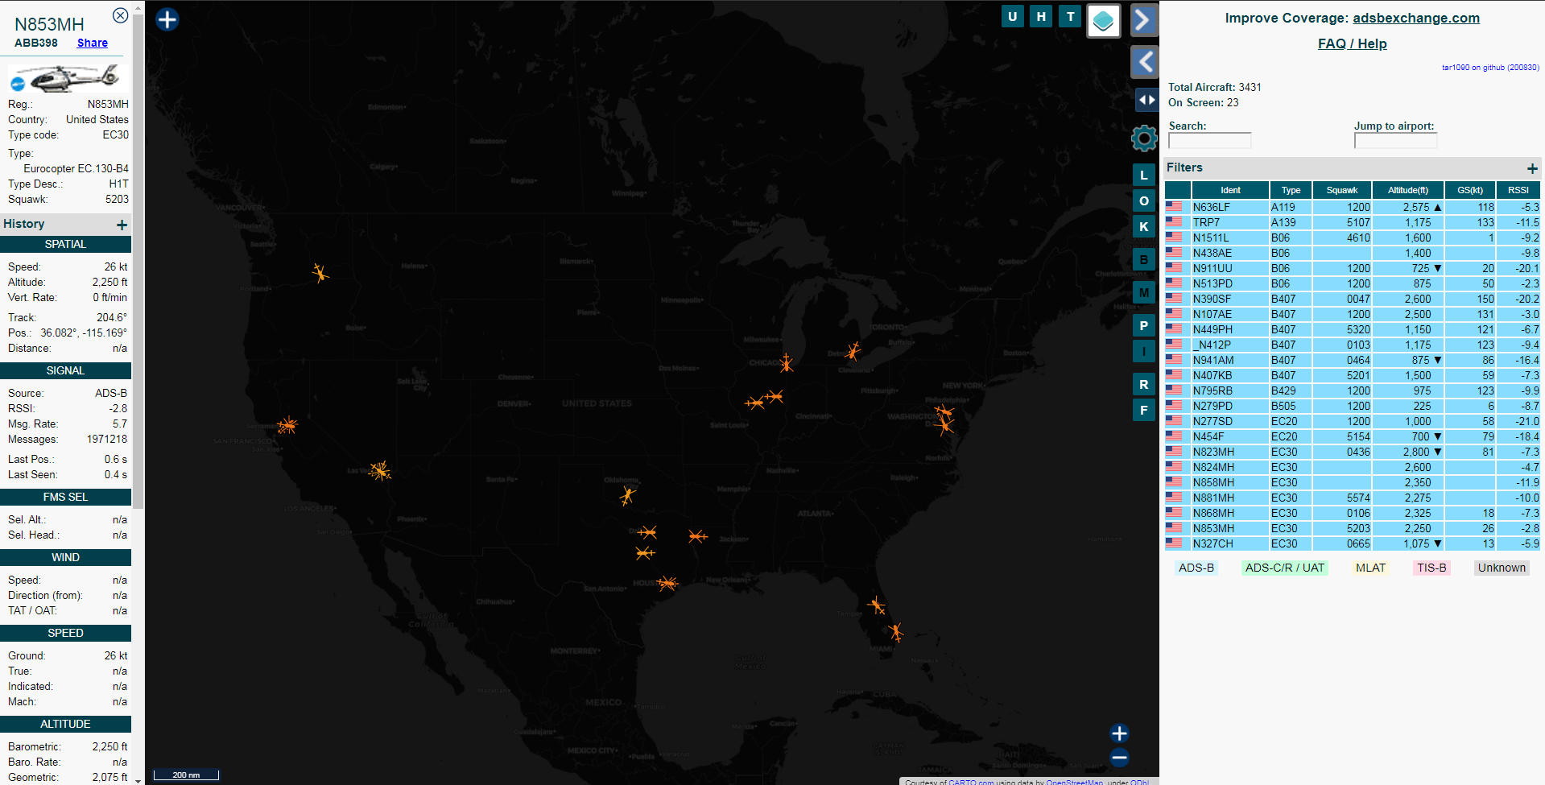The height and width of the screenshot is (785, 1545).
Task: Toggle the P map option button
Action: click(x=1144, y=325)
